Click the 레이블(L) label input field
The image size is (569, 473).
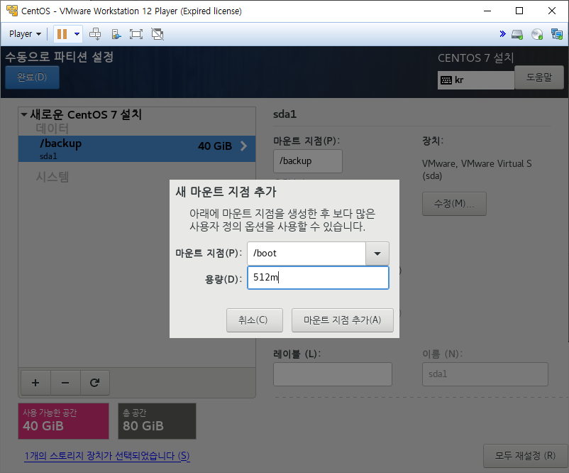point(333,374)
